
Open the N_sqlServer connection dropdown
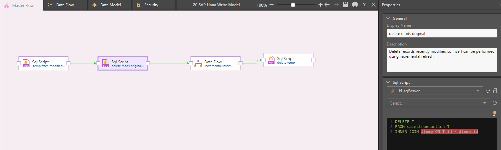point(435,91)
